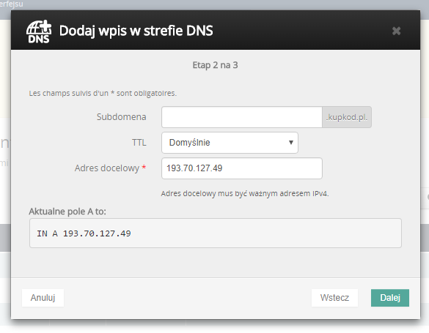
Task: Click the TTL field label
Action: pos(139,143)
